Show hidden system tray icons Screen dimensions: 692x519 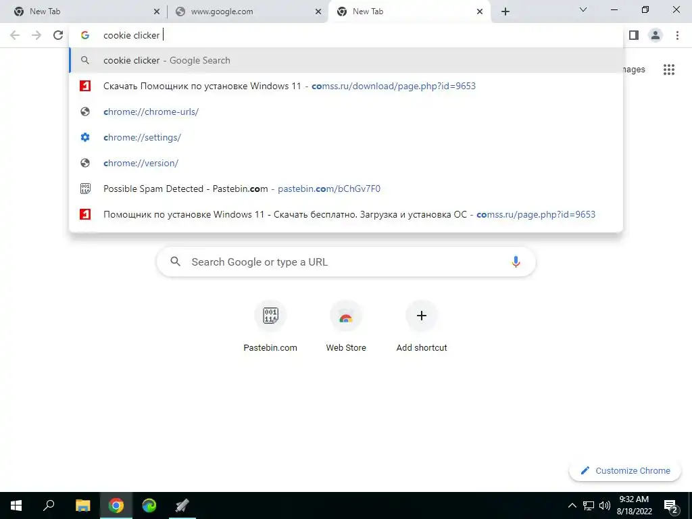(572, 505)
